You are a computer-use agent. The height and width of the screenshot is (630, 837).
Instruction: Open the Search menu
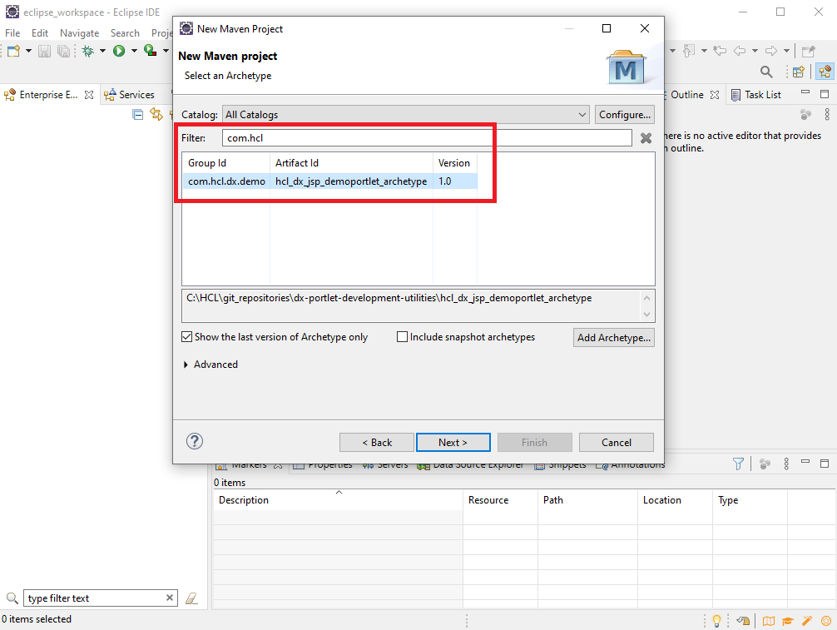[125, 33]
